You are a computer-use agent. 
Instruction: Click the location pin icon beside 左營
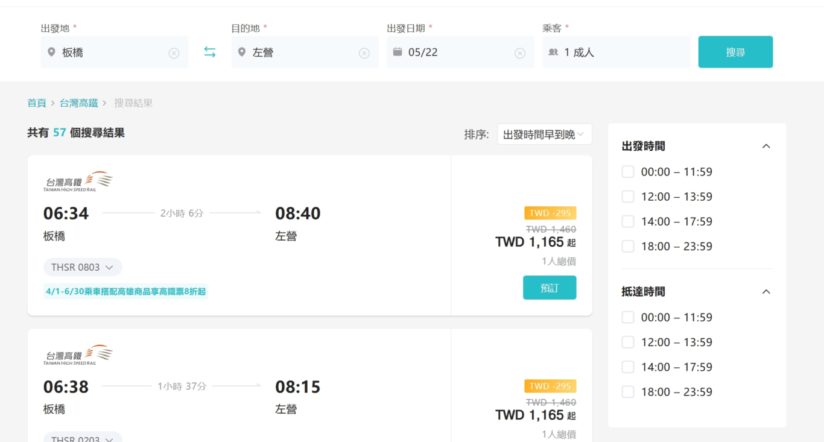coord(242,52)
